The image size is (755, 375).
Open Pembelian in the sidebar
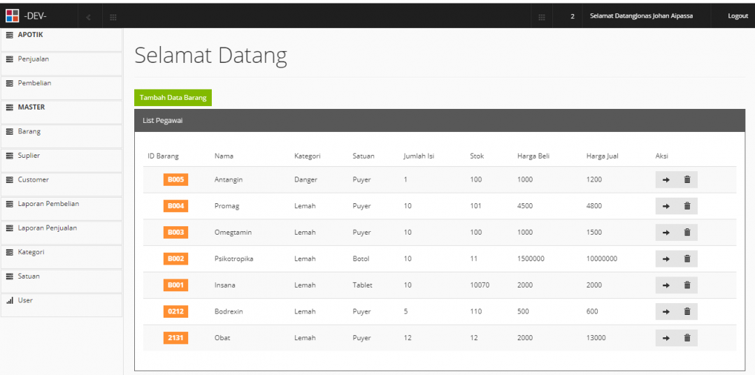(62, 88)
